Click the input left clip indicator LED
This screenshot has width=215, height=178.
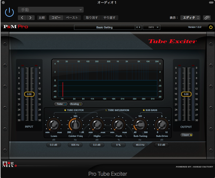click(23, 65)
